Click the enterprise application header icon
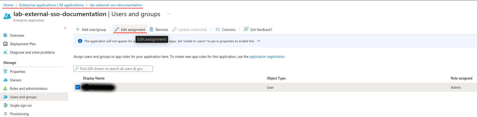The height and width of the screenshot is (117, 477). (7, 16)
